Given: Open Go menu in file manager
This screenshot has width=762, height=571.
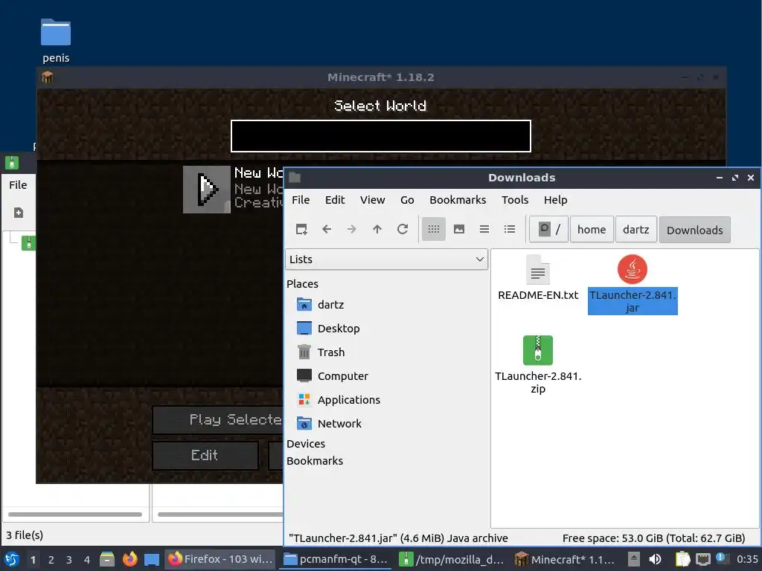Looking at the screenshot, I should click(407, 200).
